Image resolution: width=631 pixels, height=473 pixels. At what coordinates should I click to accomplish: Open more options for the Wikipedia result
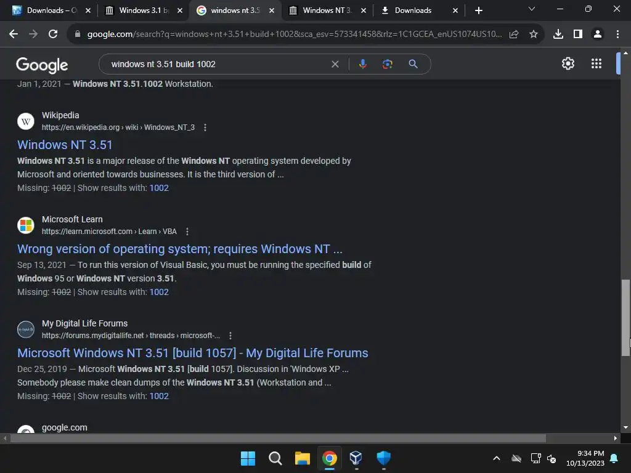[205, 127]
